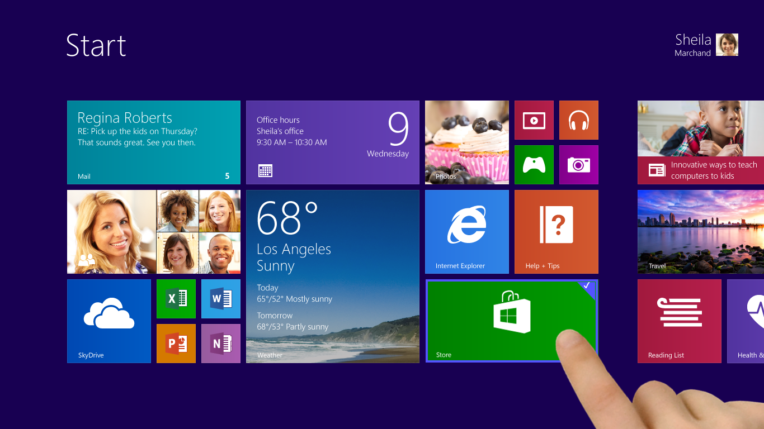Open the Store tile
Viewport: 764px width, 429px height.
pos(512,321)
